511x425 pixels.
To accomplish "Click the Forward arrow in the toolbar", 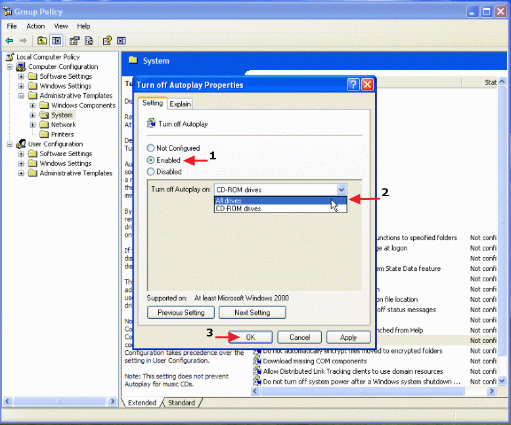I will [x=23, y=41].
